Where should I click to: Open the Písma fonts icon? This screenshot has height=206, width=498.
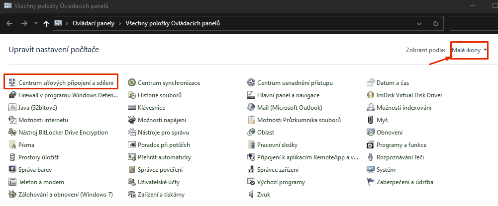click(12, 145)
